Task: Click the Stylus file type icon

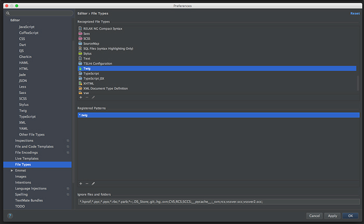Action: (80, 54)
